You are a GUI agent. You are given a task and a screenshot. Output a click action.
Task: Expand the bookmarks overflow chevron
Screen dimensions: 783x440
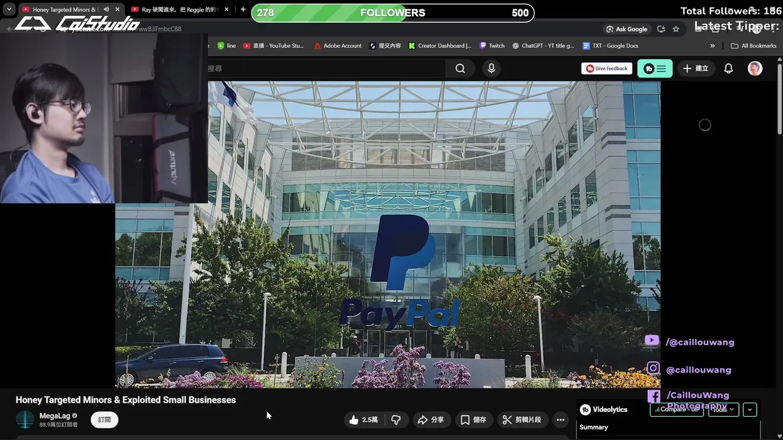(x=713, y=46)
